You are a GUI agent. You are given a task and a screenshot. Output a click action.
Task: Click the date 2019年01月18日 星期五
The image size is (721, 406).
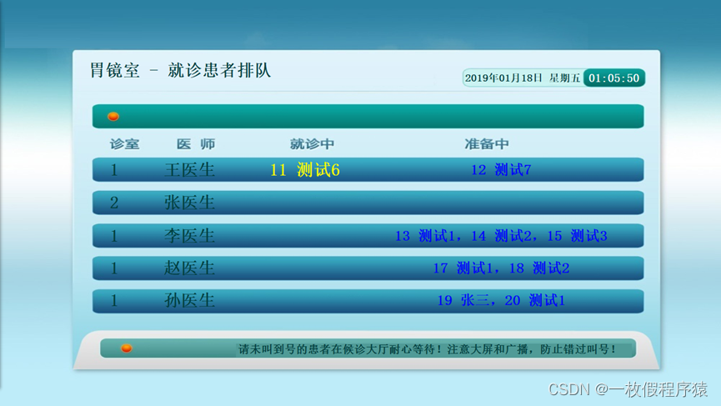[x=523, y=78]
